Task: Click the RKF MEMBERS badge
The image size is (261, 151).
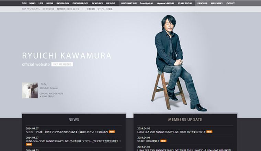Action: pos(62,65)
